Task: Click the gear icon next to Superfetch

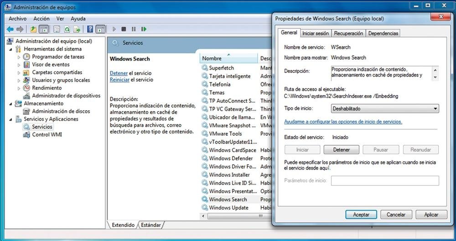Action: (x=205, y=68)
